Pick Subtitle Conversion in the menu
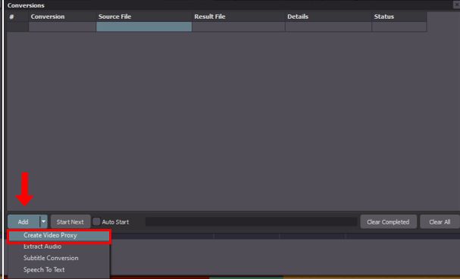 (59, 258)
